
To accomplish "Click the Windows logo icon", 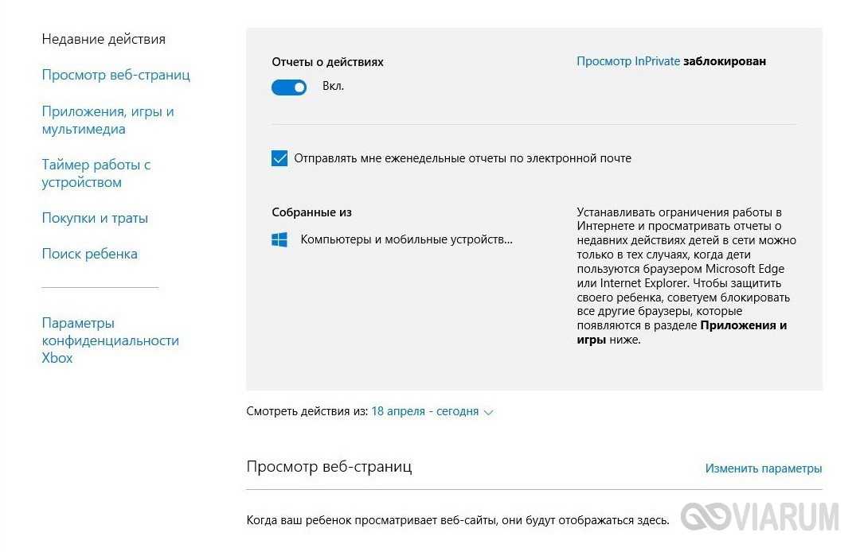I will 279,239.
